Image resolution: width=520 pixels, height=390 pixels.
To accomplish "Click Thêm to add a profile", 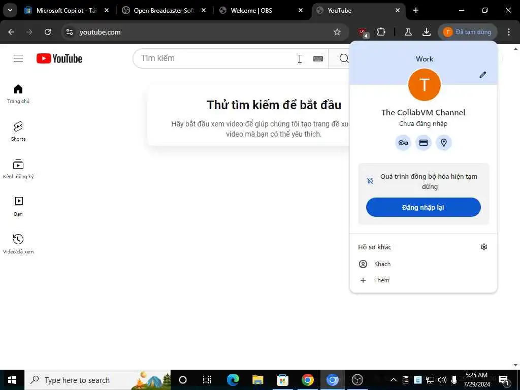I will coord(424,280).
